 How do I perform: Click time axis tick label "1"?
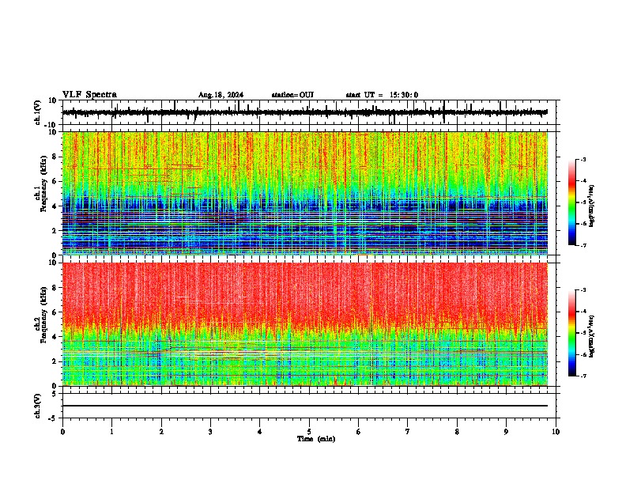(111, 432)
